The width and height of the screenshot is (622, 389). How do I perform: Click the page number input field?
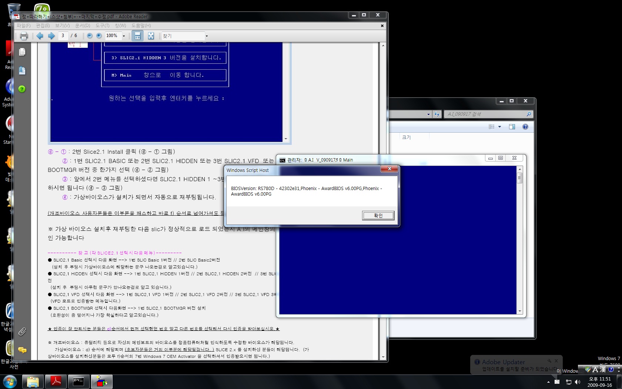[63, 36]
